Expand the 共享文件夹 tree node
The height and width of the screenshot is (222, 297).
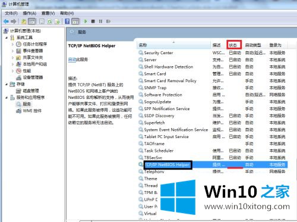tap(12, 58)
